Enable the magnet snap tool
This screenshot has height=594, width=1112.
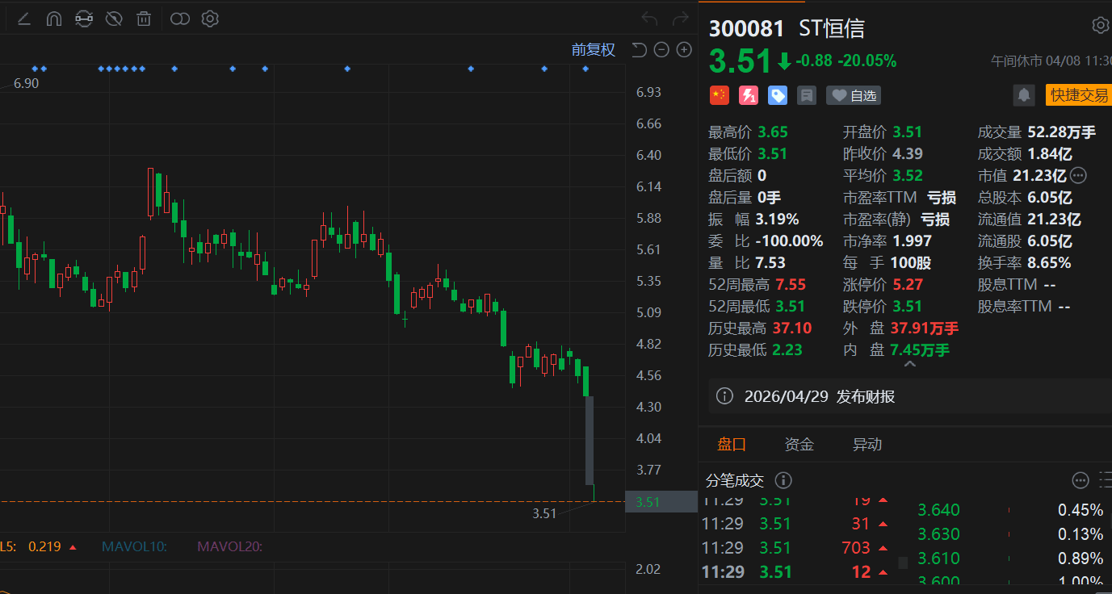[54, 19]
